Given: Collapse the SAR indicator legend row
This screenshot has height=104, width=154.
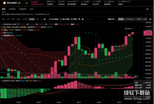Looking at the screenshot, I should (2, 33).
